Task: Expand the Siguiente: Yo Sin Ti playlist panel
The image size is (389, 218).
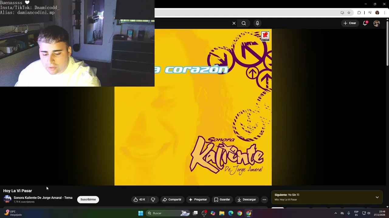Action: (x=377, y=197)
